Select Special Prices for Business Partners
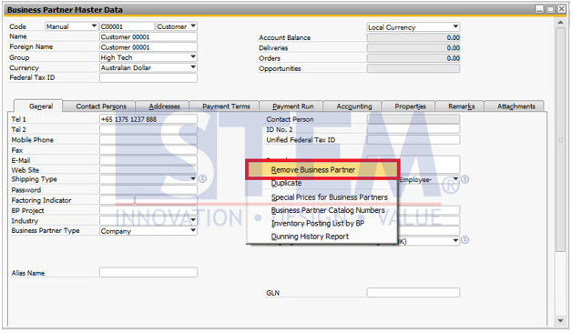The image size is (572, 333). (x=322, y=197)
